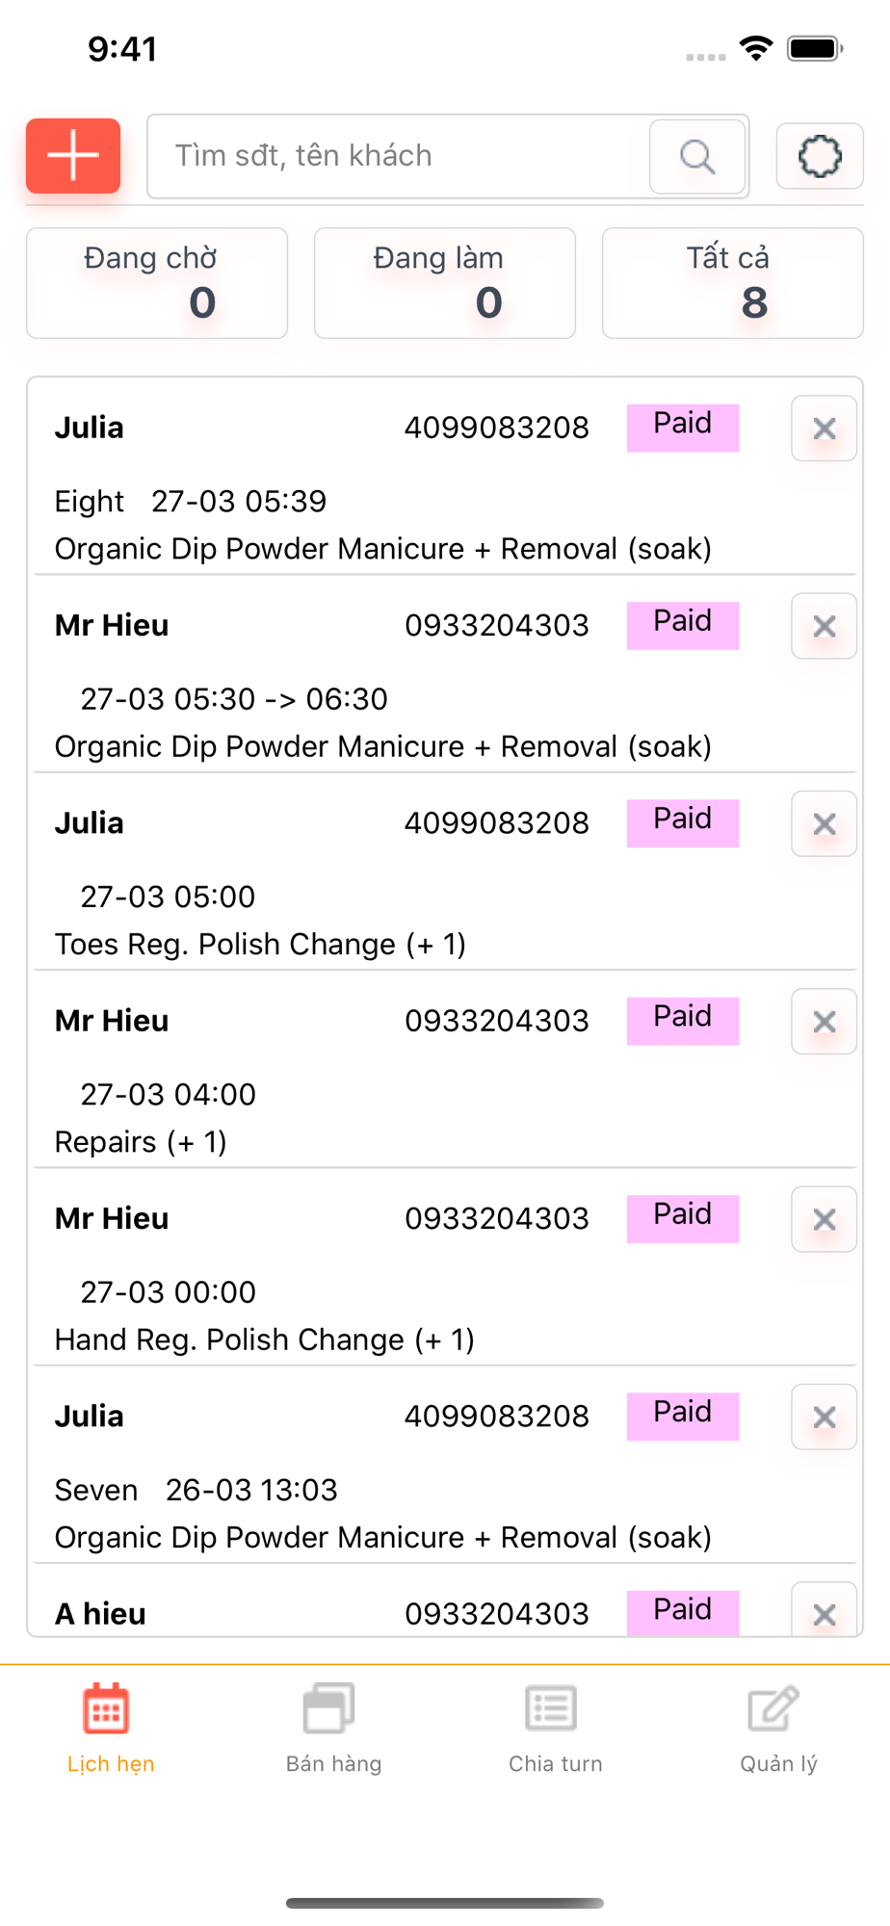Filter by Đang chờ appointments
890x1926 pixels.
[x=156, y=283]
